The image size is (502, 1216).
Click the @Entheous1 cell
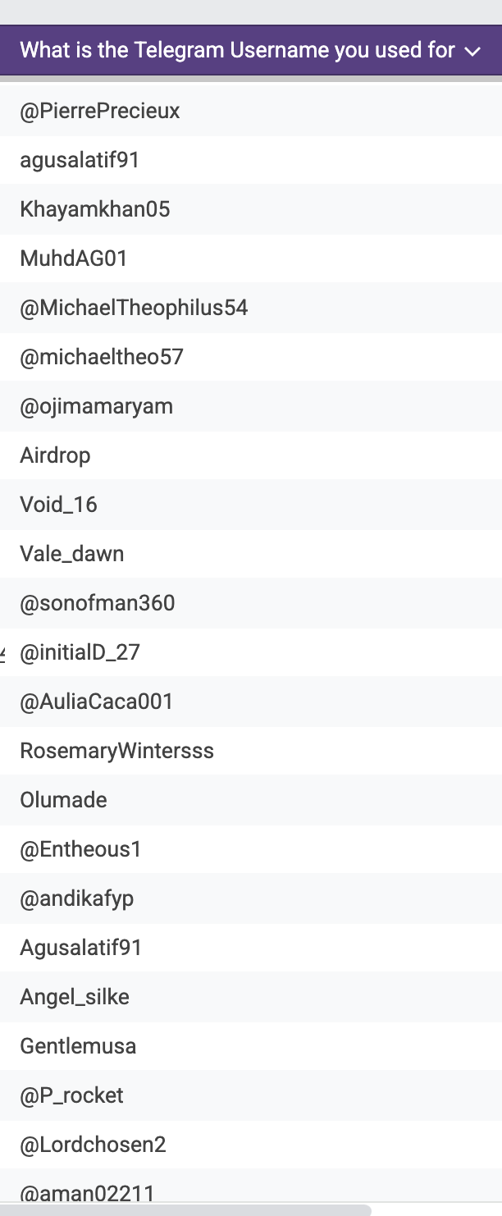point(251,849)
